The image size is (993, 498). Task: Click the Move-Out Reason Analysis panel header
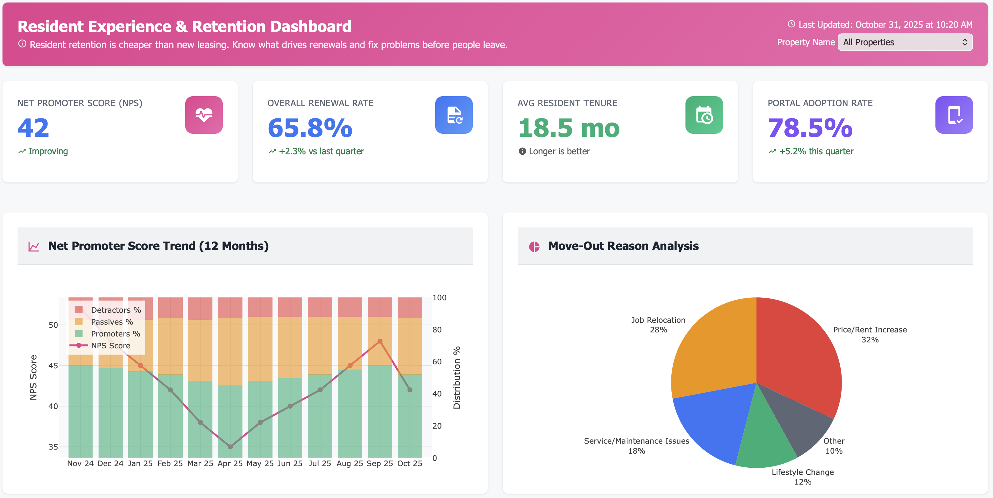tap(624, 246)
